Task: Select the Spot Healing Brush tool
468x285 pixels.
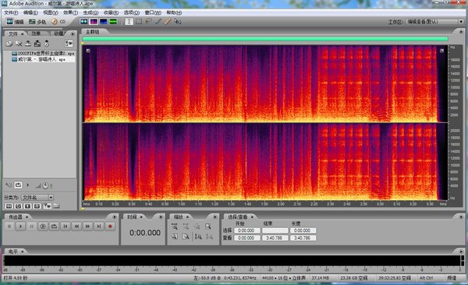Action: [168, 22]
